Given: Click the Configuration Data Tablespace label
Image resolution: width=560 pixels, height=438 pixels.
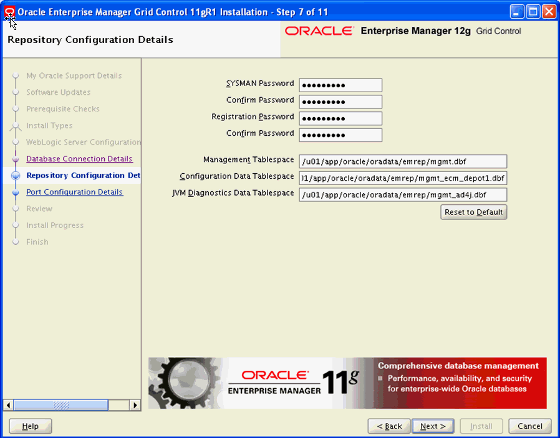Looking at the screenshot, I should [x=237, y=176].
